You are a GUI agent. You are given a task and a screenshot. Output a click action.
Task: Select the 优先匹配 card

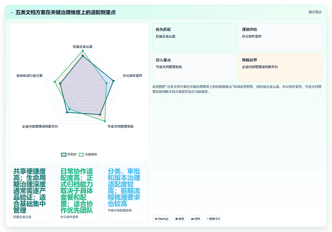coord(194,37)
